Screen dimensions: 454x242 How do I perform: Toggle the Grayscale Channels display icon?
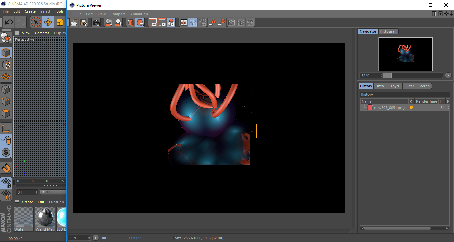[x=171, y=23]
